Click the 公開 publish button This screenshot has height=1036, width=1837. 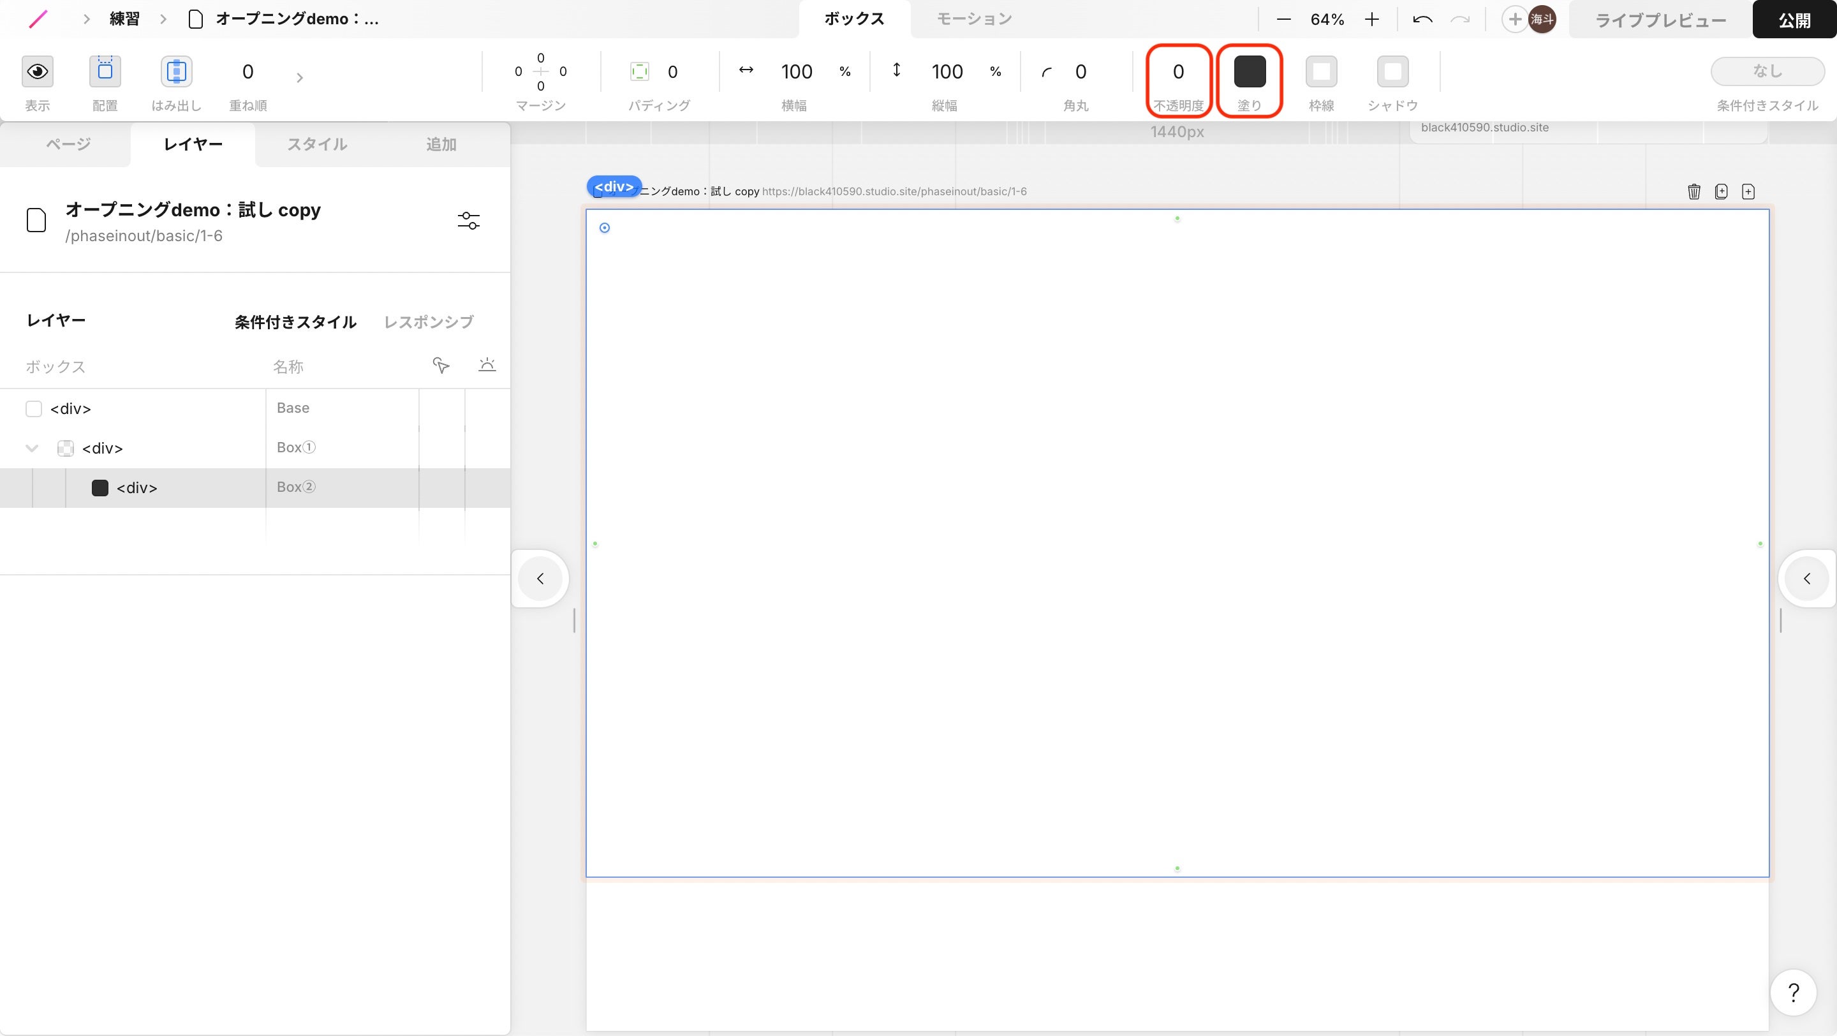pos(1794,20)
